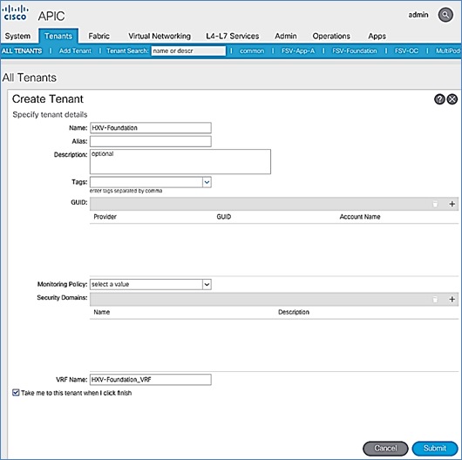Click the GUID column header
462x460 pixels.
pyautogui.click(x=224, y=217)
